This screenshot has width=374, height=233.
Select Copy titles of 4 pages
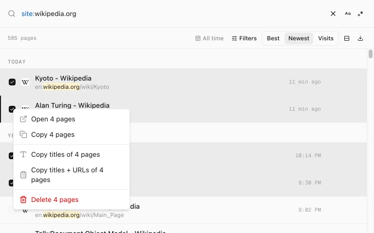71,155
